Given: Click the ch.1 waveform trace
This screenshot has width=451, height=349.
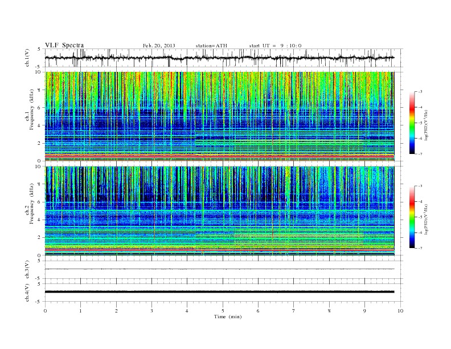Looking at the screenshot, I should coord(219,58).
